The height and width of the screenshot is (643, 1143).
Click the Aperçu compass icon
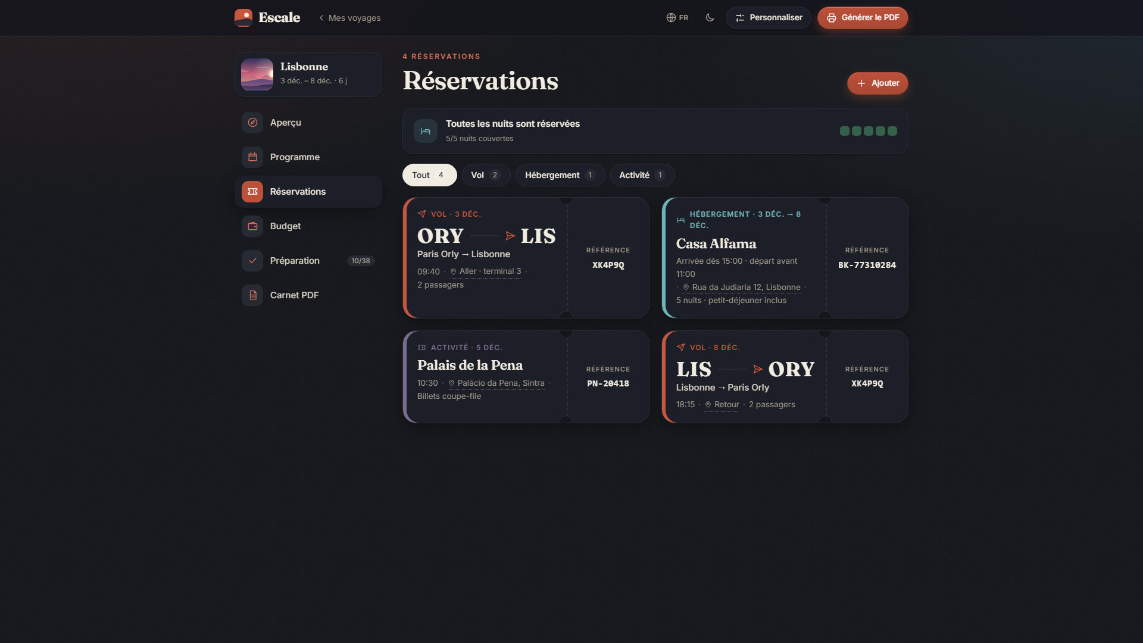tap(252, 122)
